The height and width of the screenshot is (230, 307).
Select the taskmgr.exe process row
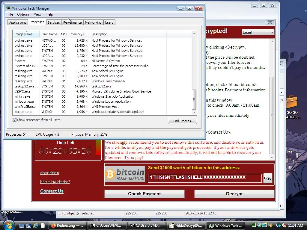[102, 81]
